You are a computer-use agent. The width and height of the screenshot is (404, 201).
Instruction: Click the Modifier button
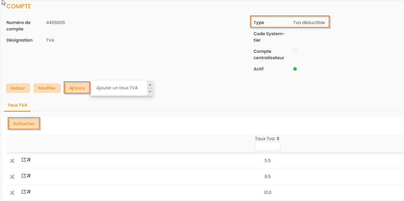pyautogui.click(x=47, y=88)
